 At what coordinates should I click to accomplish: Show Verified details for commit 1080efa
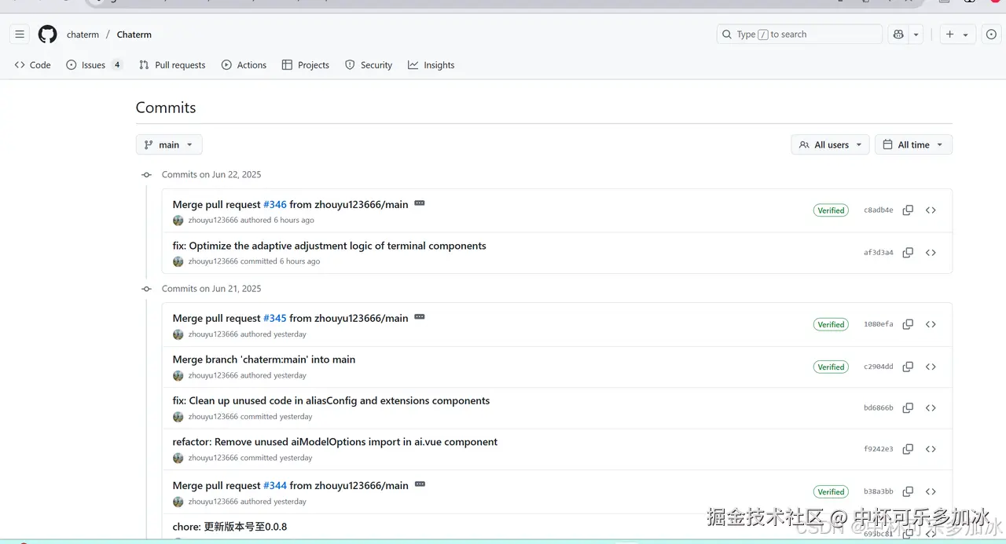click(x=831, y=324)
